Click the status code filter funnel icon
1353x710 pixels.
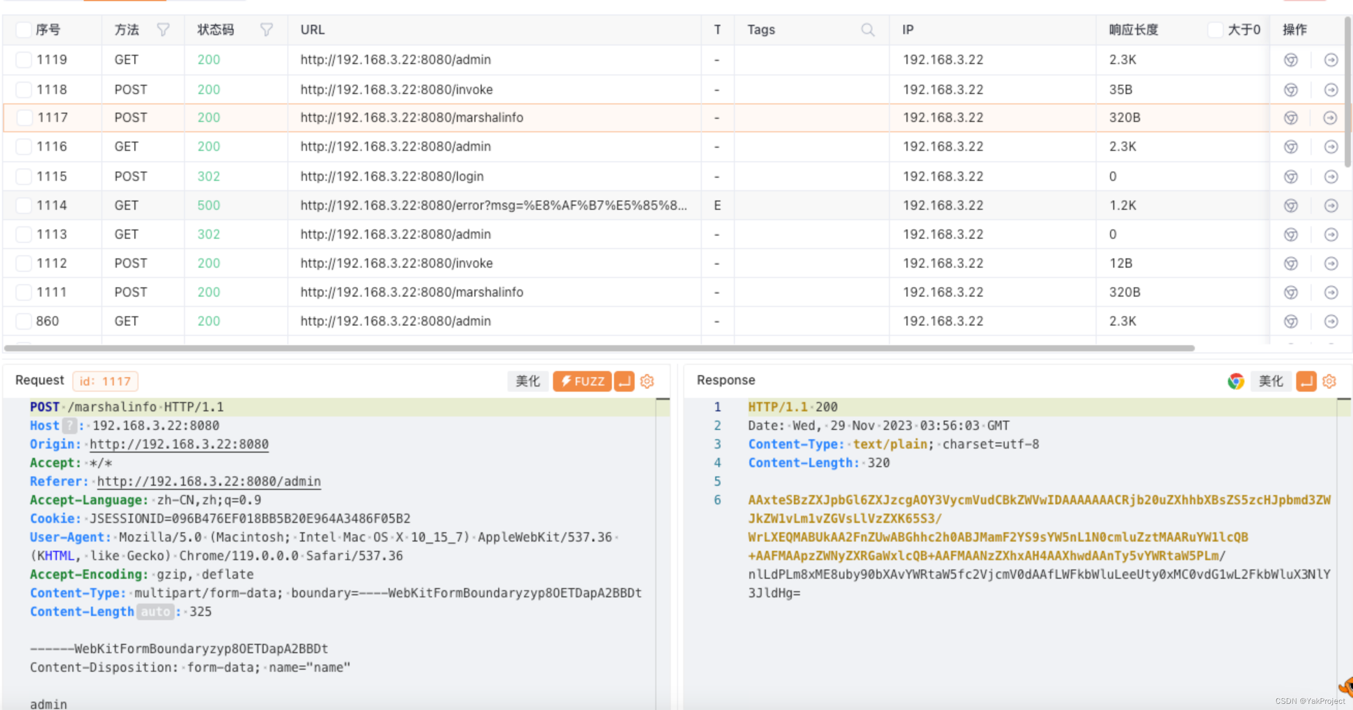pos(266,30)
